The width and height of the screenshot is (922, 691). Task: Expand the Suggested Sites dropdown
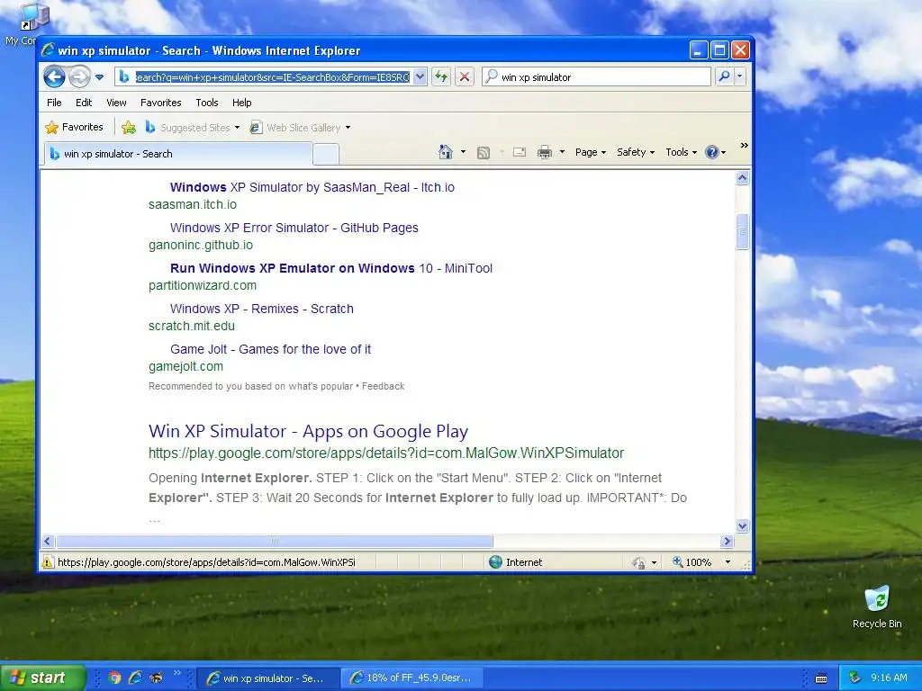237,128
